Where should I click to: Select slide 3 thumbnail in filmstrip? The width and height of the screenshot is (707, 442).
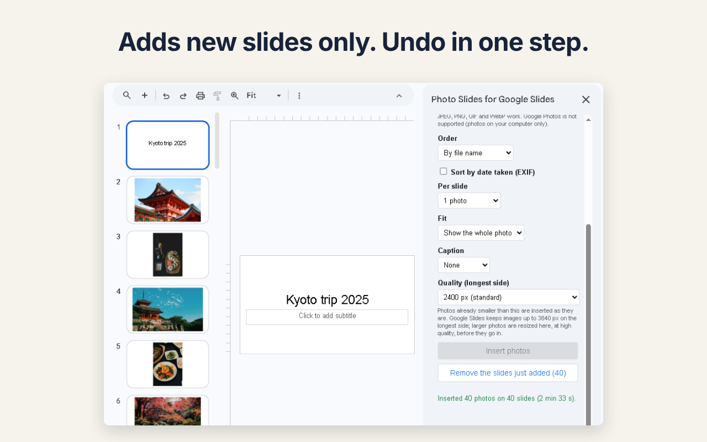(x=168, y=255)
